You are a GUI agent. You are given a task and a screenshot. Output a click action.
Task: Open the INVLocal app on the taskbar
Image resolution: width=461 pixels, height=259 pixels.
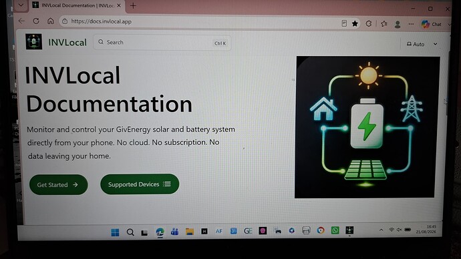[349, 230]
